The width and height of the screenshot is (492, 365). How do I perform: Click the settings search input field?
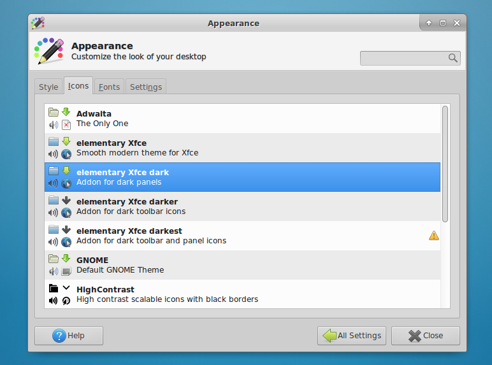[x=410, y=59]
